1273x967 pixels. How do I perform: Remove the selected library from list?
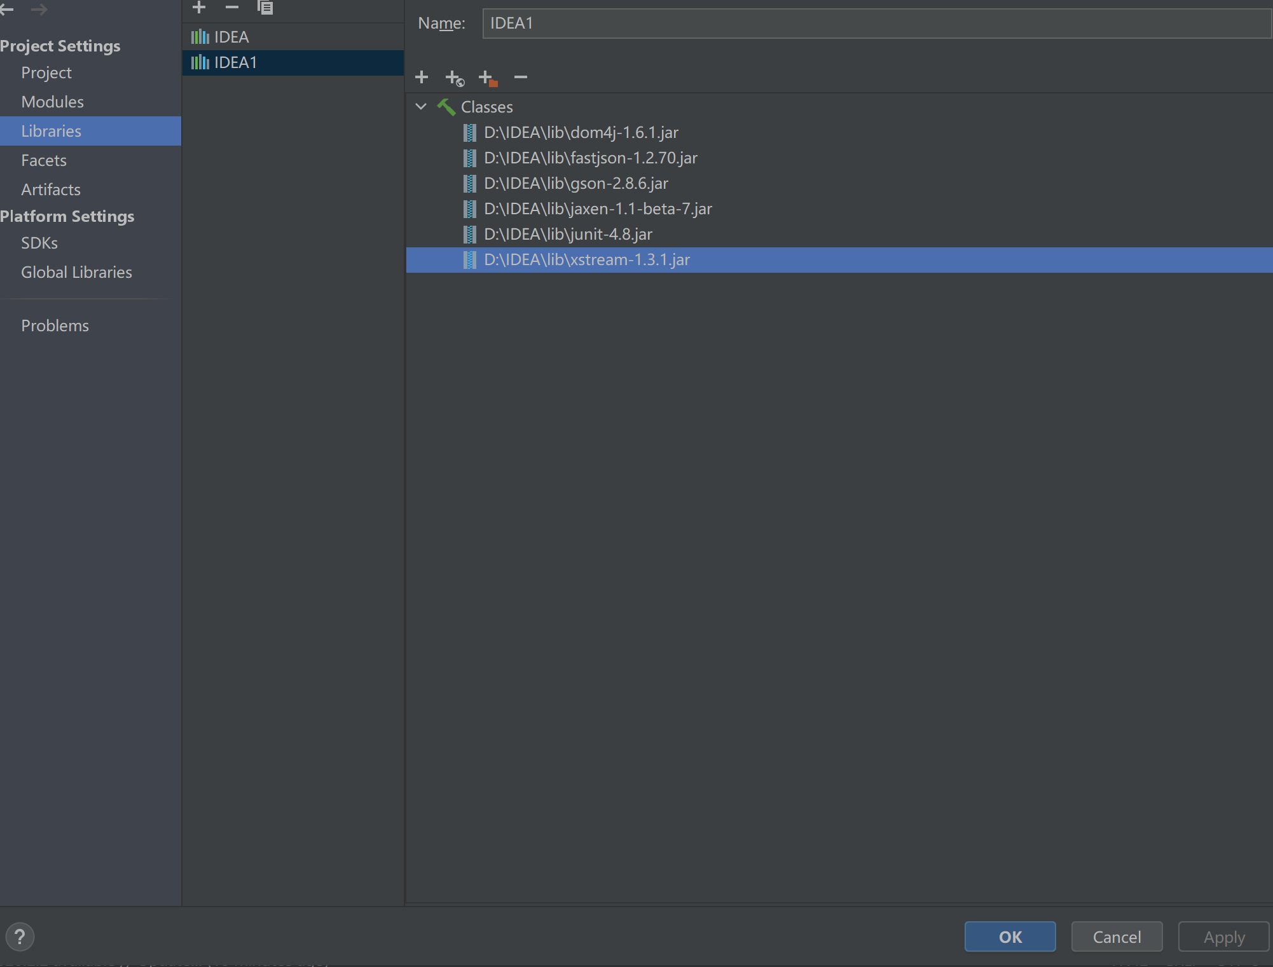232,7
